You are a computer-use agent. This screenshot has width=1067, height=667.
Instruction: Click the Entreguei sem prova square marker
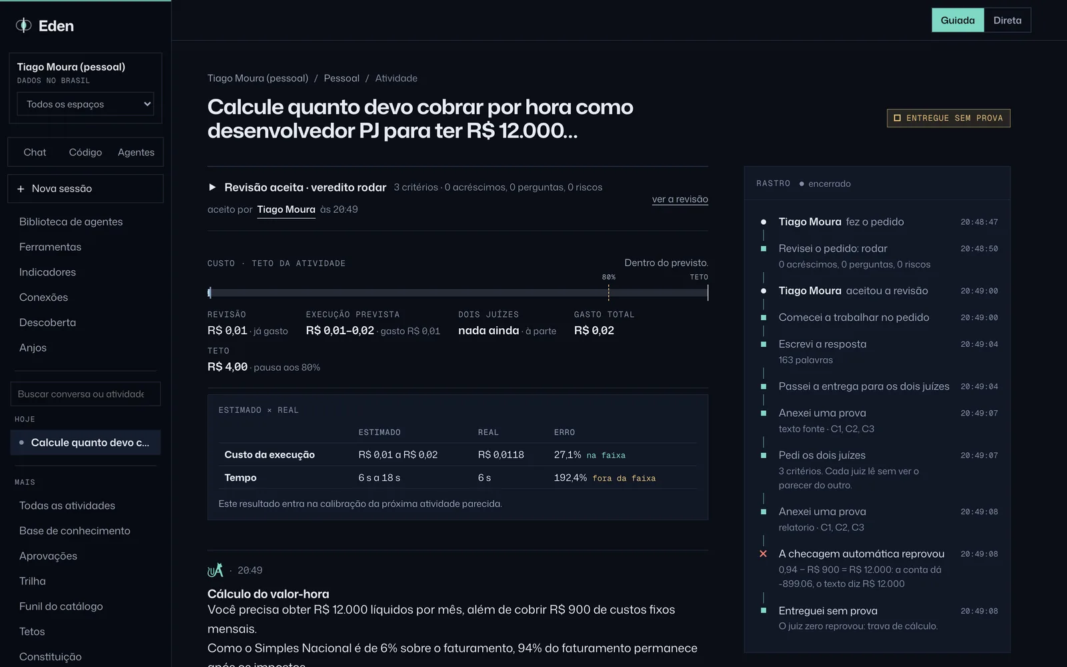pyautogui.click(x=764, y=610)
